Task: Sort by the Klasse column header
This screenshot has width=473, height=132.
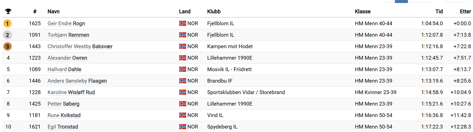Action: (363, 11)
